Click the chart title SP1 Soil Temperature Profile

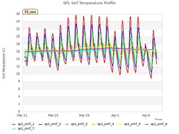coord(89,3)
